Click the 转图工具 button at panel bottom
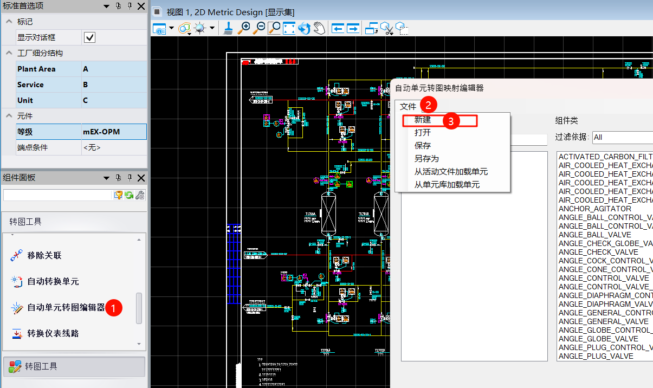653x388 pixels. (x=74, y=366)
